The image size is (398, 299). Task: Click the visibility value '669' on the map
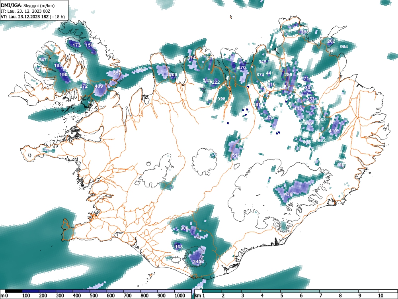tap(309, 123)
